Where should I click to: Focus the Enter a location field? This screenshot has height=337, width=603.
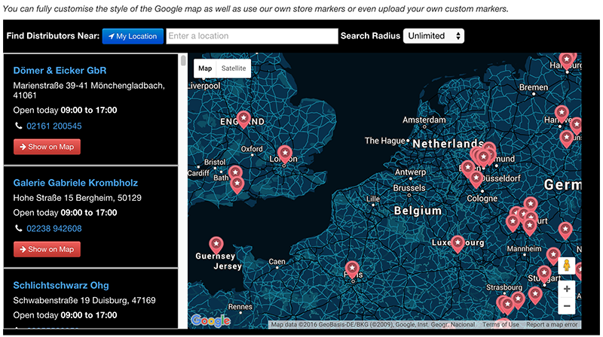coord(252,36)
